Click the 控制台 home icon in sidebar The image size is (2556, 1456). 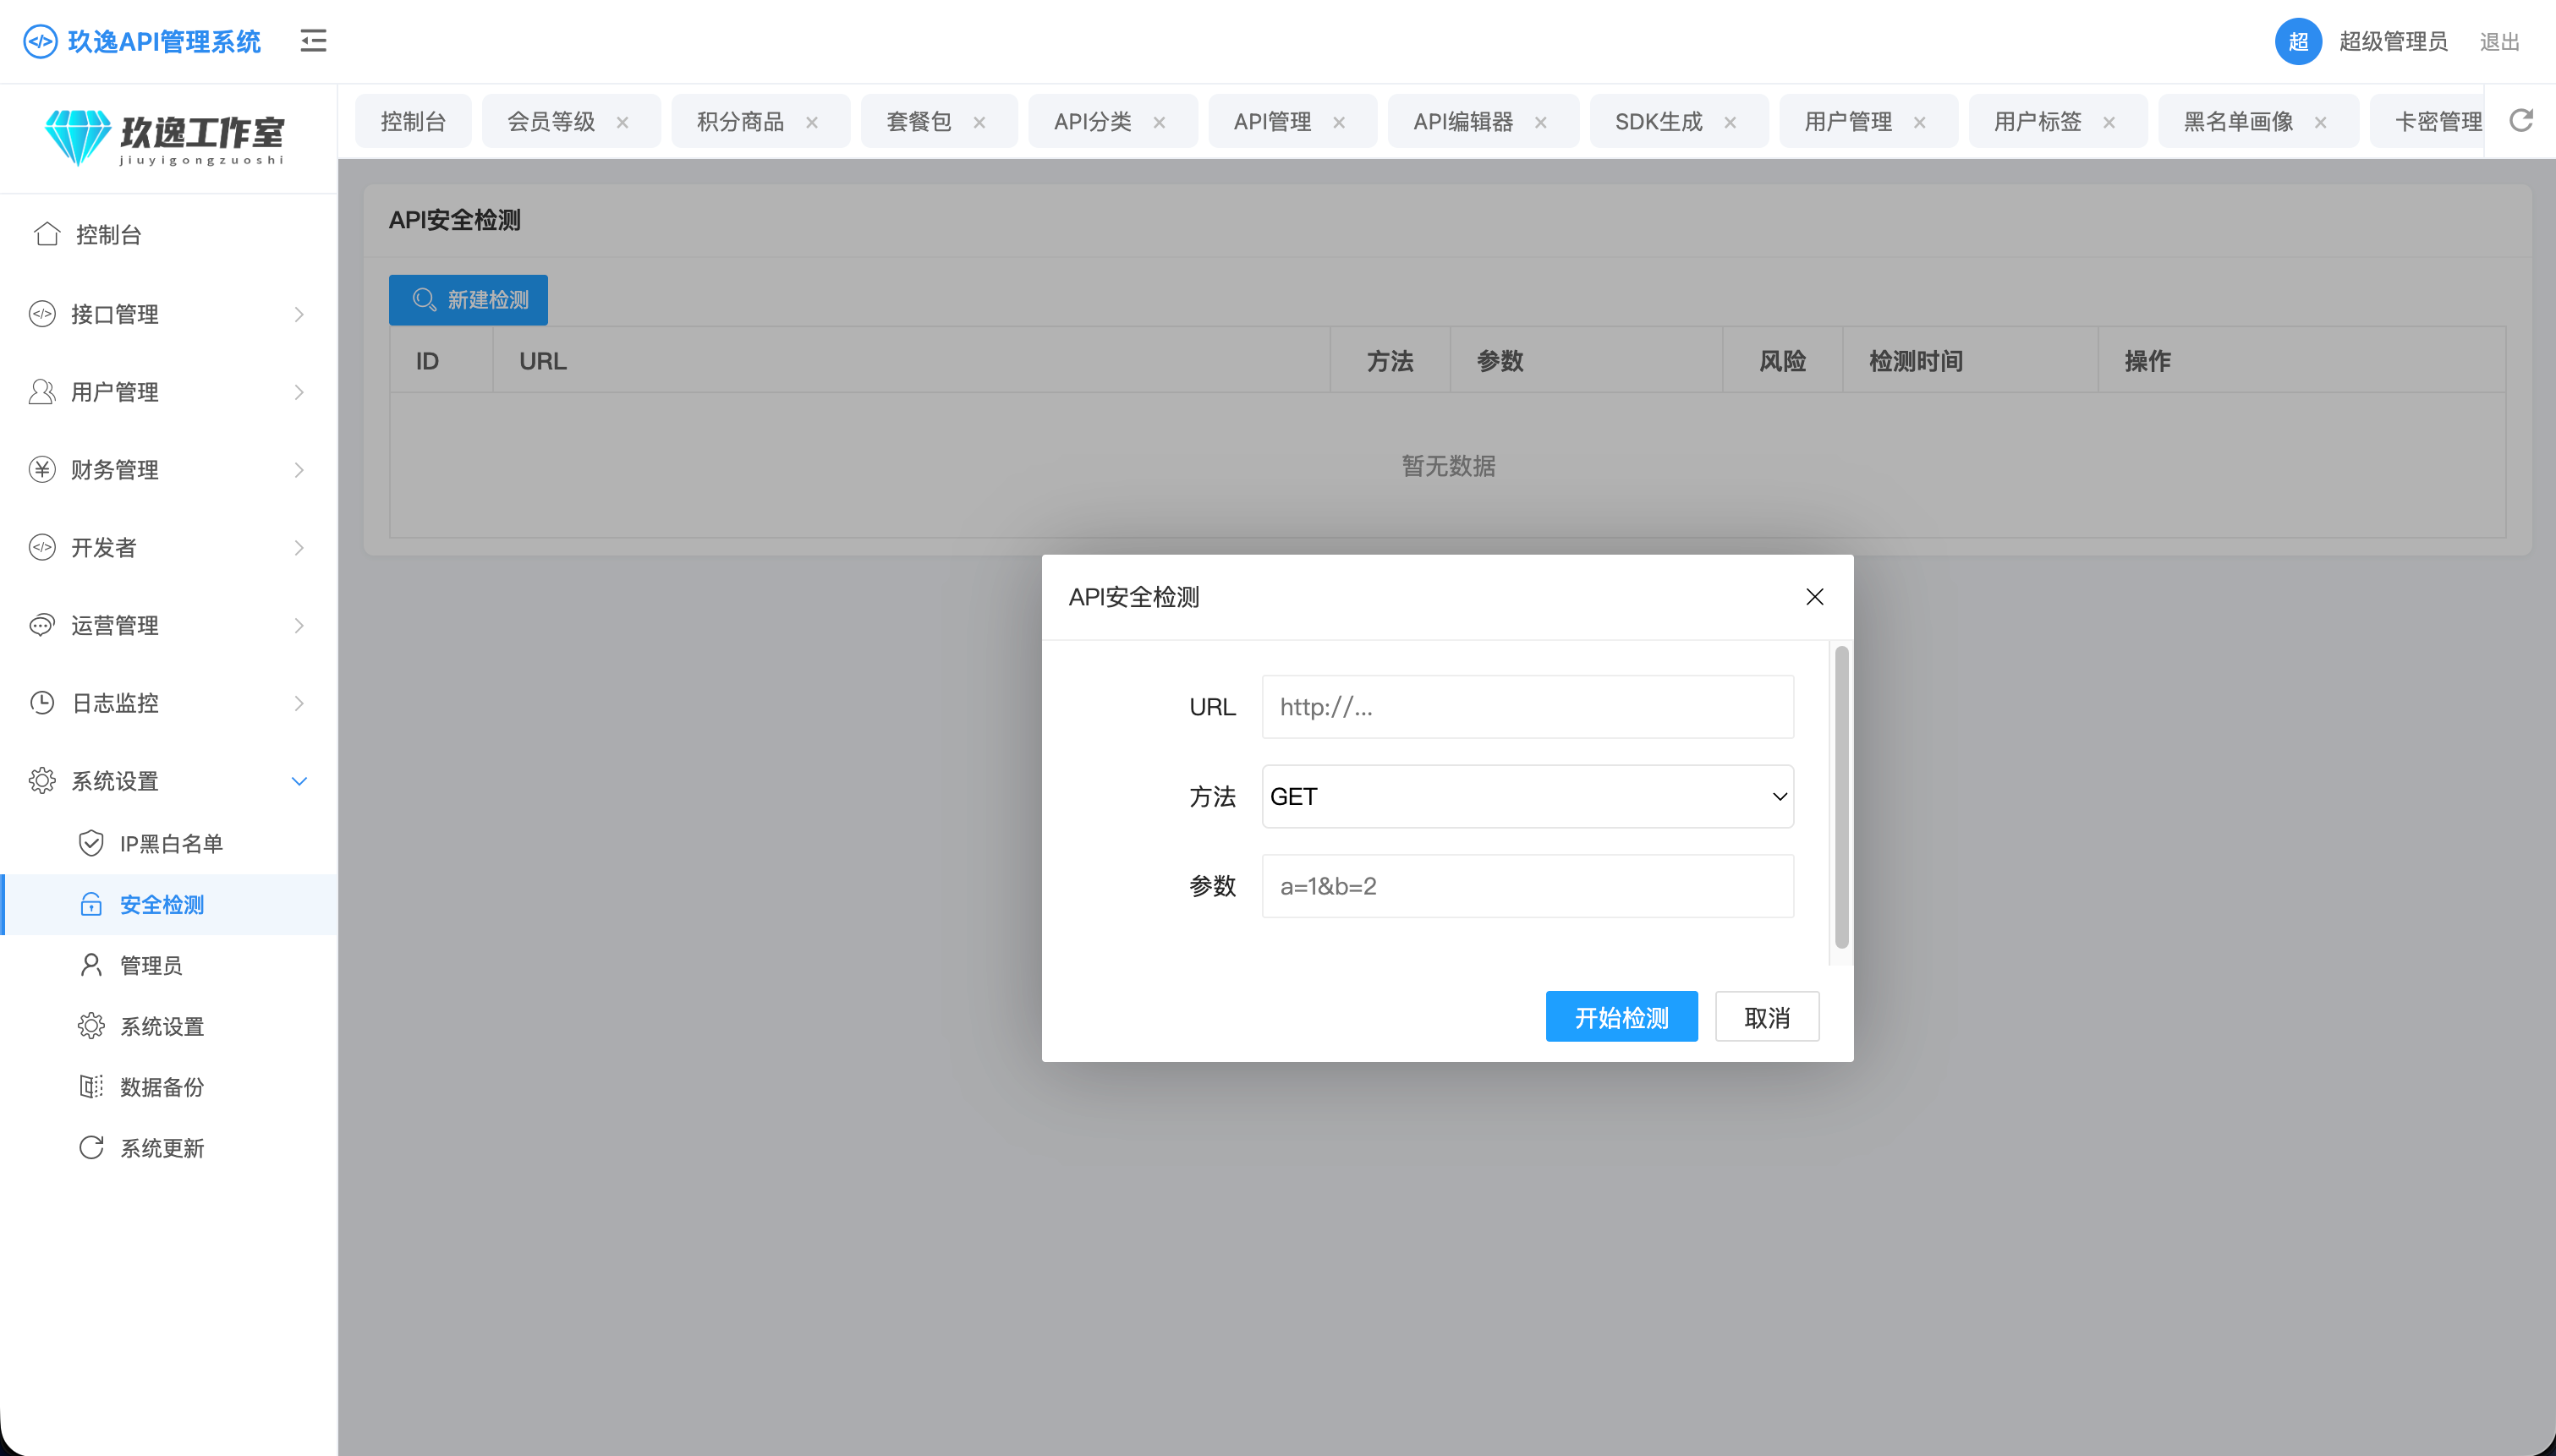click(47, 234)
